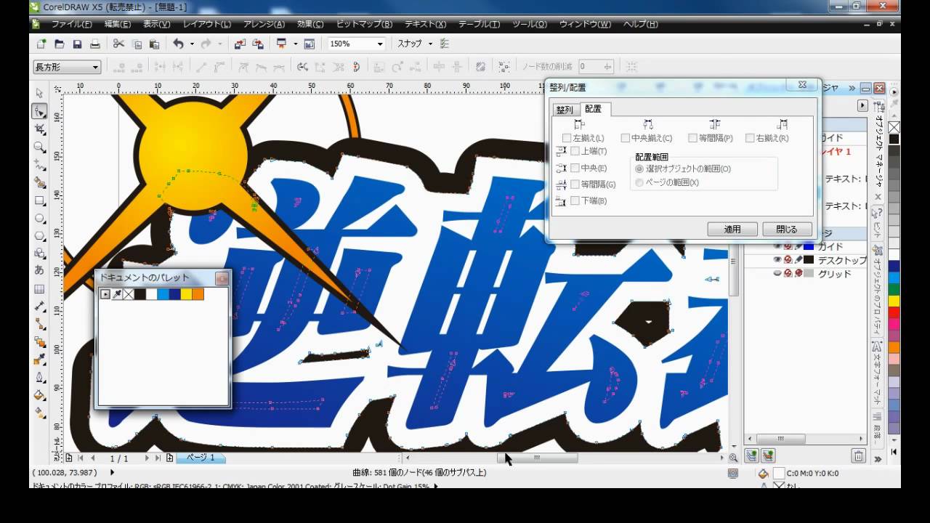
Task: Select the Rectangle tool
Action: [x=39, y=200]
